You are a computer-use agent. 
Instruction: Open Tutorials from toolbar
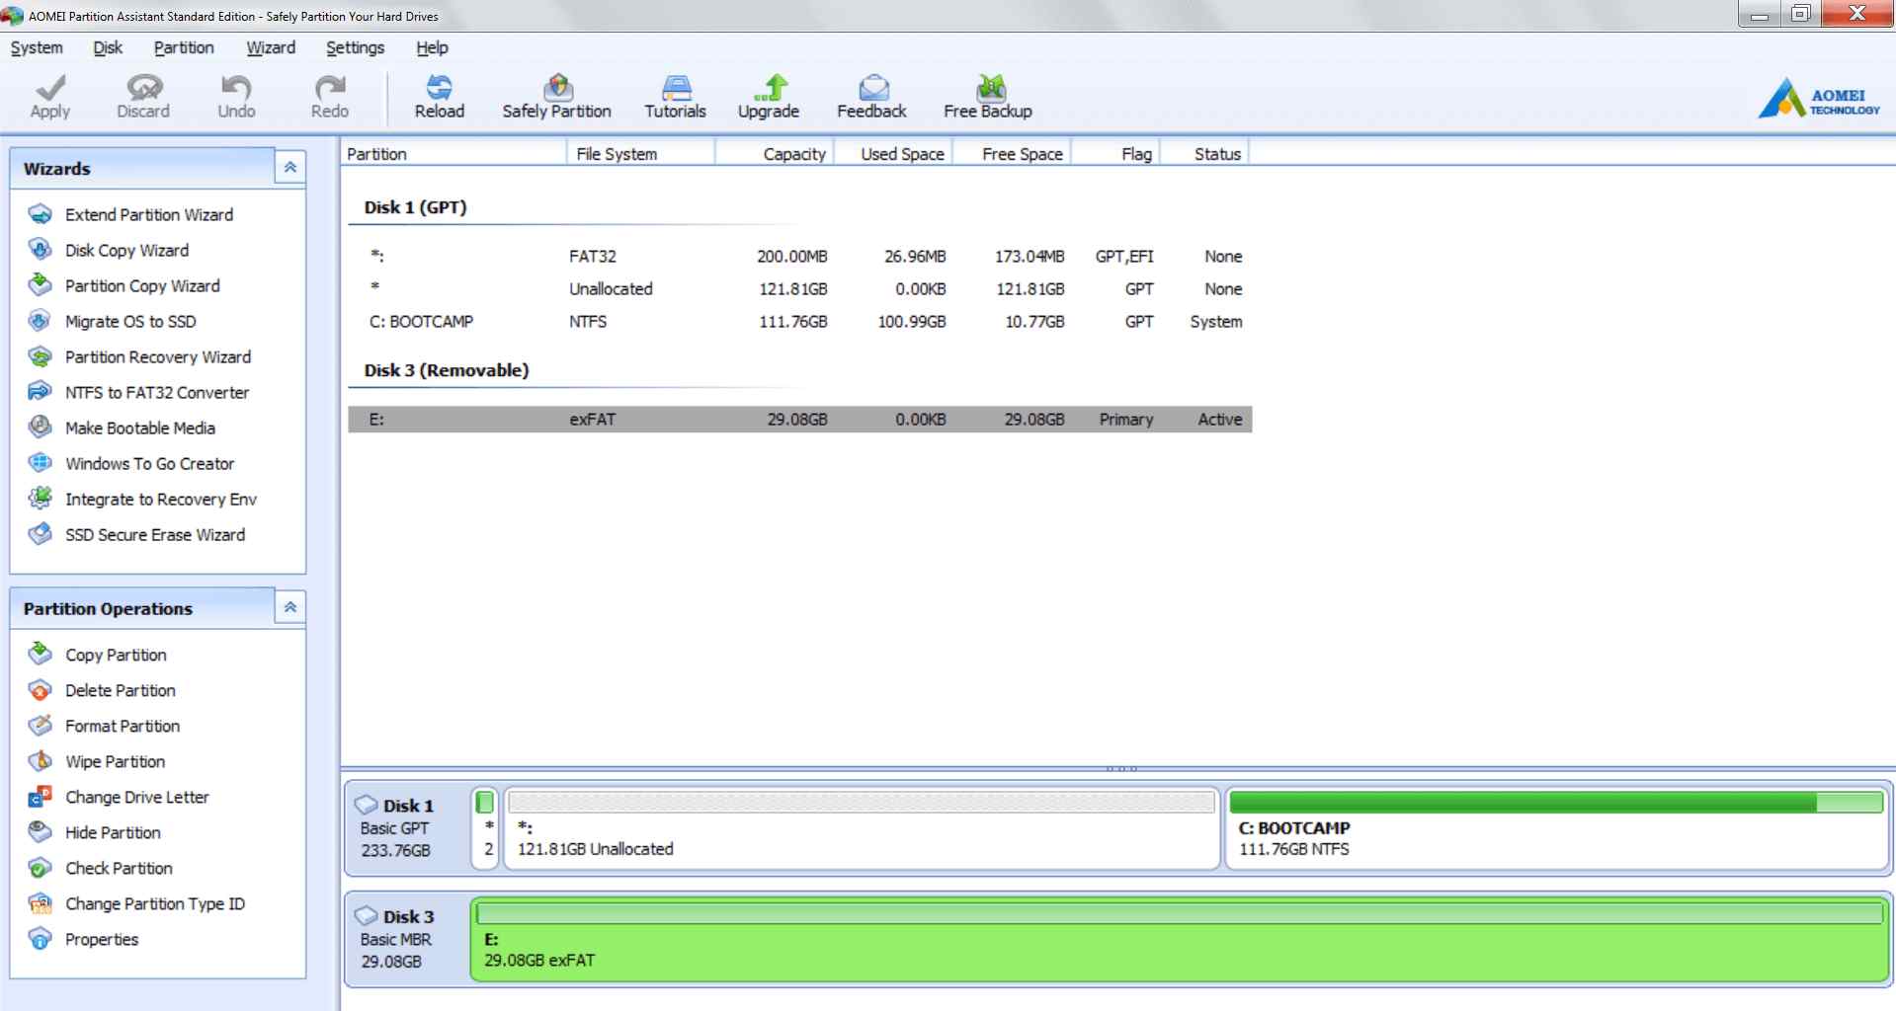point(676,97)
